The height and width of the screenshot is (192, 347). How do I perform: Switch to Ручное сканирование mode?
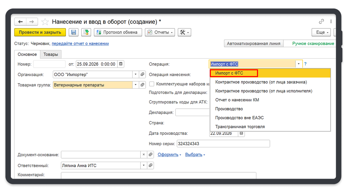(x=313, y=44)
